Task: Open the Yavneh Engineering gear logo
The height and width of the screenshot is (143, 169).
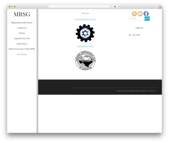Action: pos(85,33)
